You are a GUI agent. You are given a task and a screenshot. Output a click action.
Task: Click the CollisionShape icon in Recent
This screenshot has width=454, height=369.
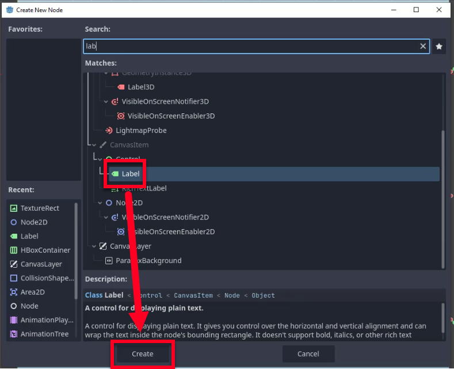(x=14, y=278)
